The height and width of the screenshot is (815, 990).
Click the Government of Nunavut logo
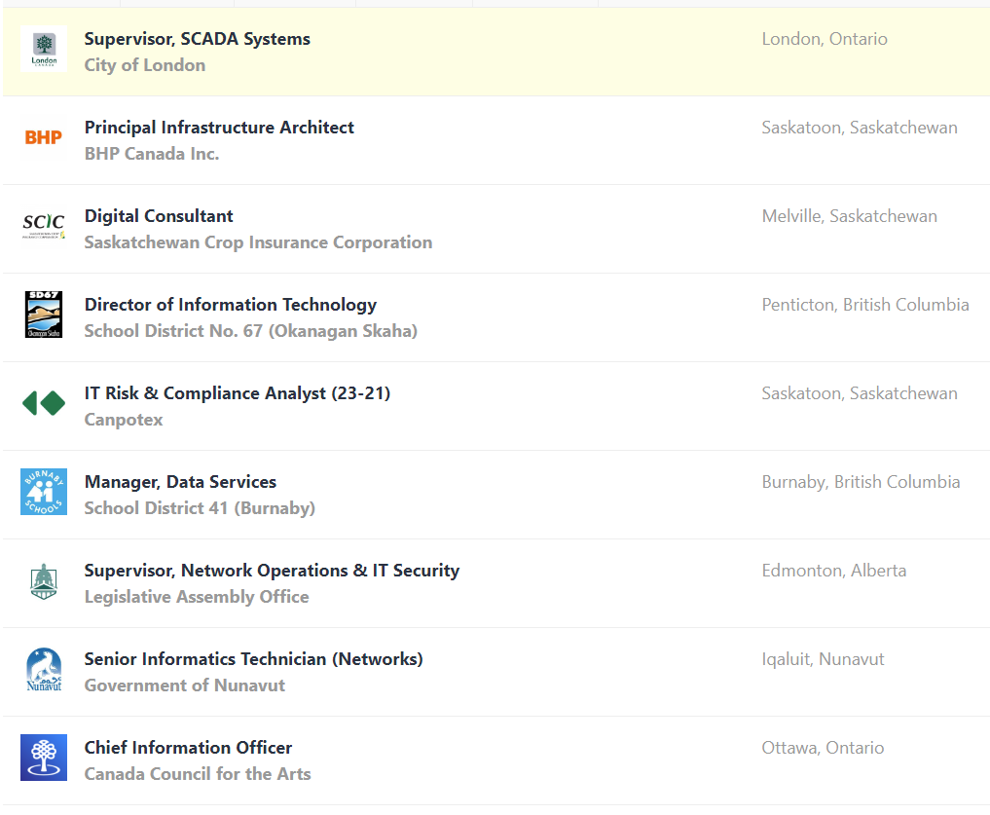[x=44, y=670]
